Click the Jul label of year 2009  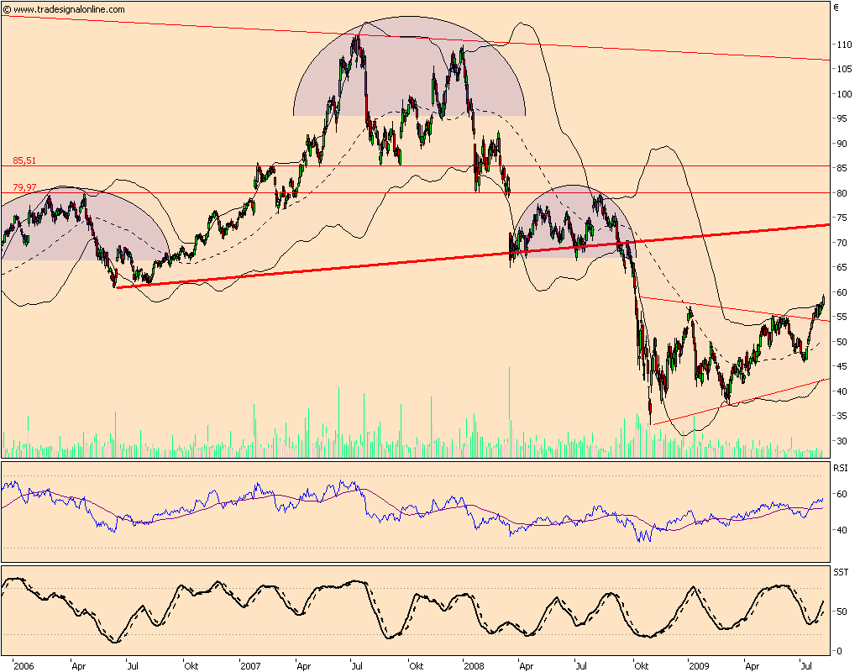tap(806, 666)
